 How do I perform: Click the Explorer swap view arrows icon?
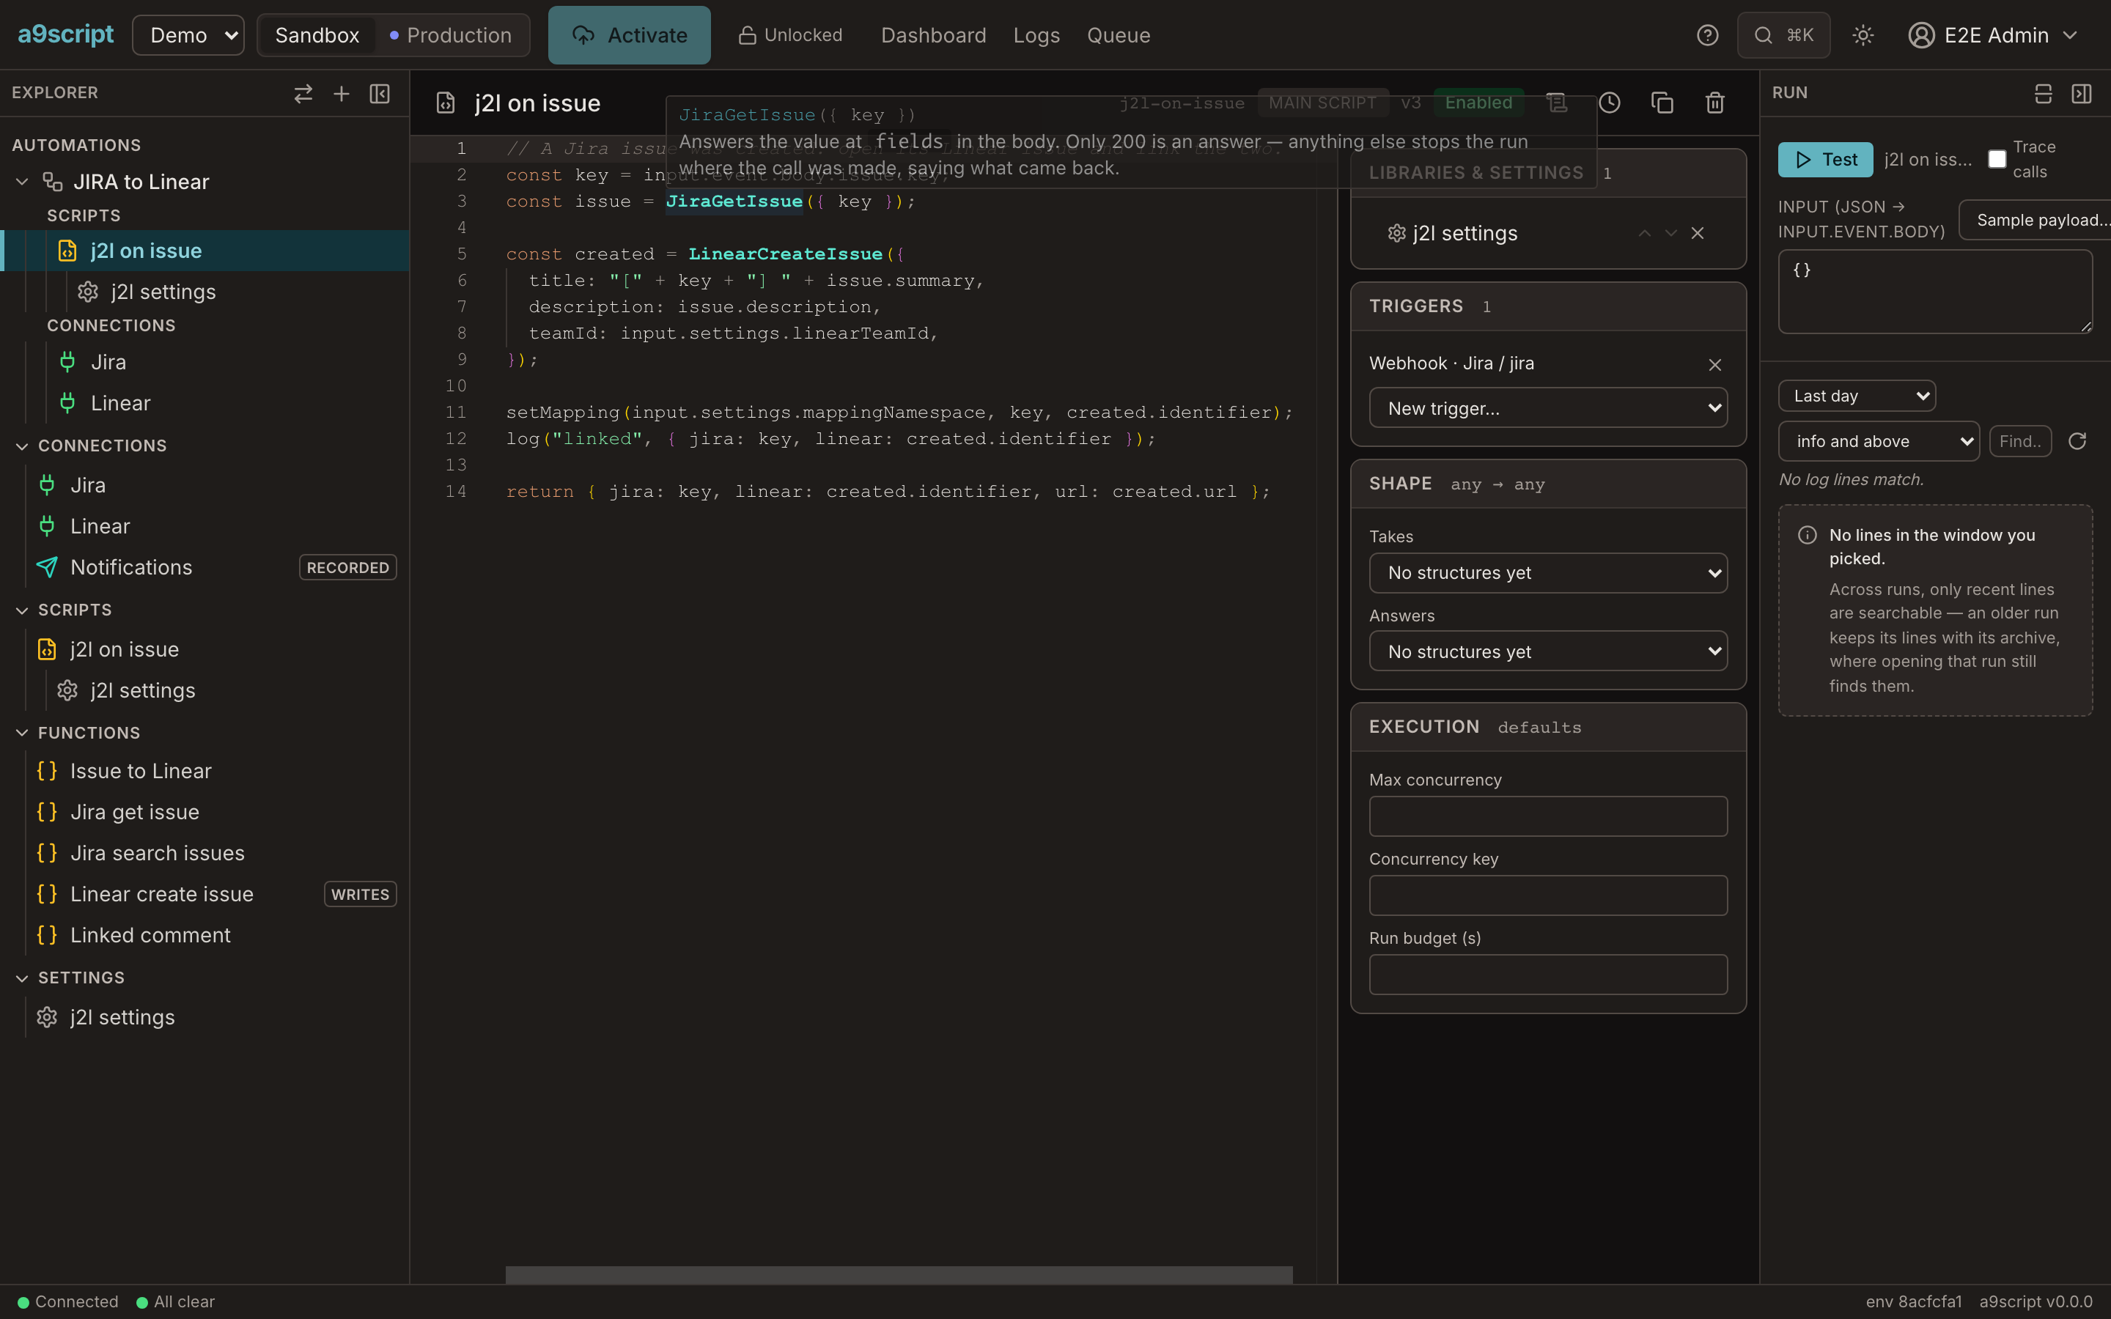(303, 93)
